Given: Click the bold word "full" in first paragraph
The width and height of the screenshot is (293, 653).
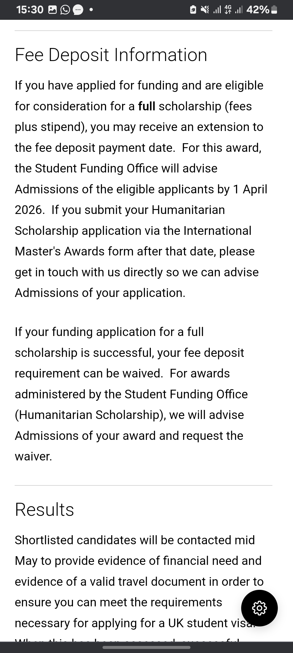Looking at the screenshot, I should (x=146, y=106).
